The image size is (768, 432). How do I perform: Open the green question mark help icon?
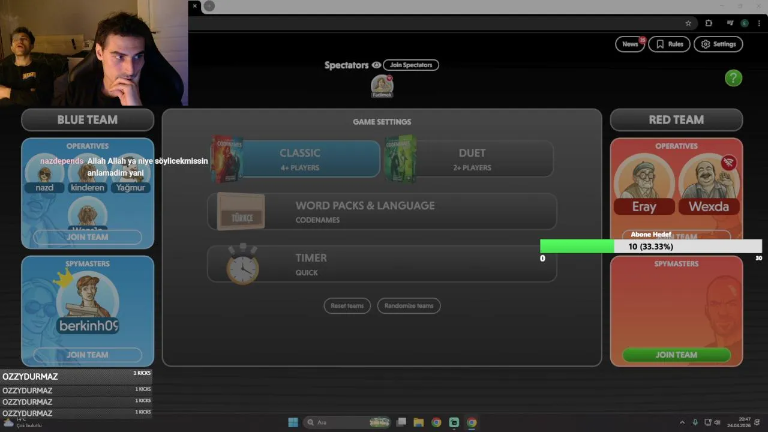pyautogui.click(x=733, y=78)
